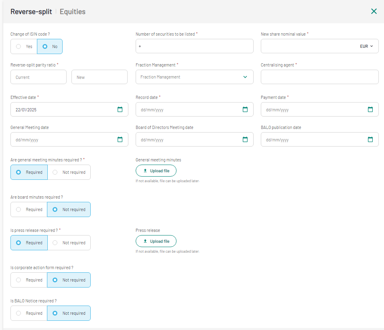Set BALO Notice to Required
This screenshot has width=384, height=330.
[29, 313]
